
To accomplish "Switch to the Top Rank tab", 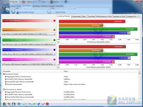I will [91, 17].
